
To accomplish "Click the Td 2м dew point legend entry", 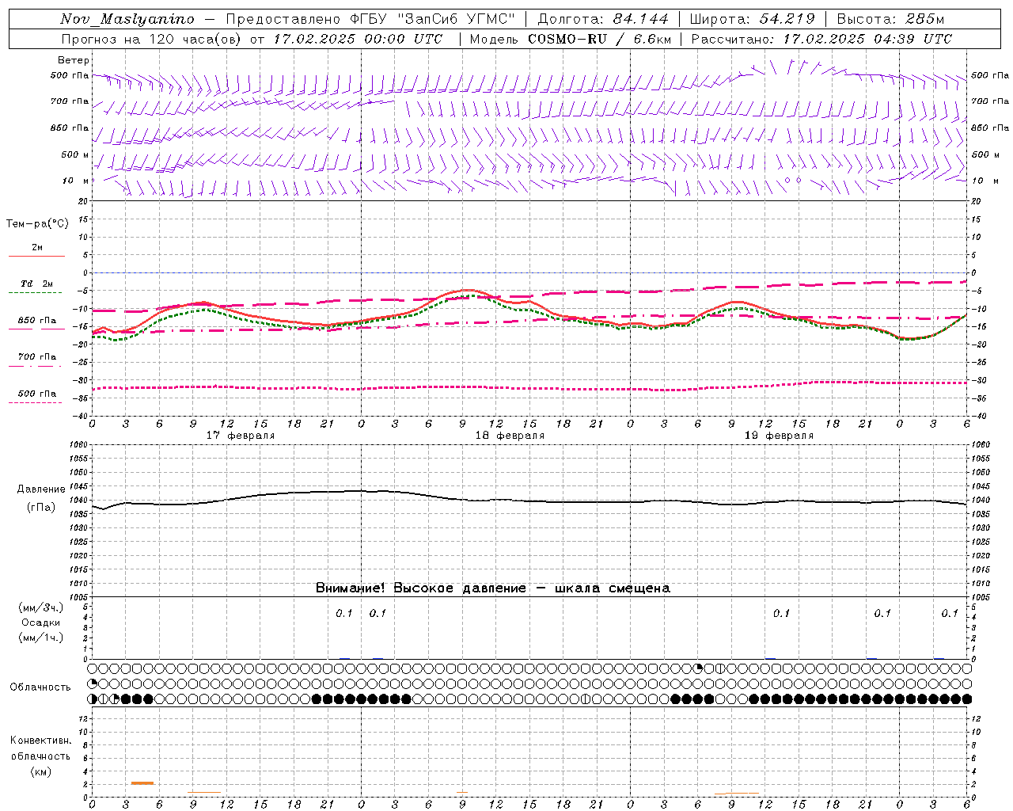I will click(36, 284).
